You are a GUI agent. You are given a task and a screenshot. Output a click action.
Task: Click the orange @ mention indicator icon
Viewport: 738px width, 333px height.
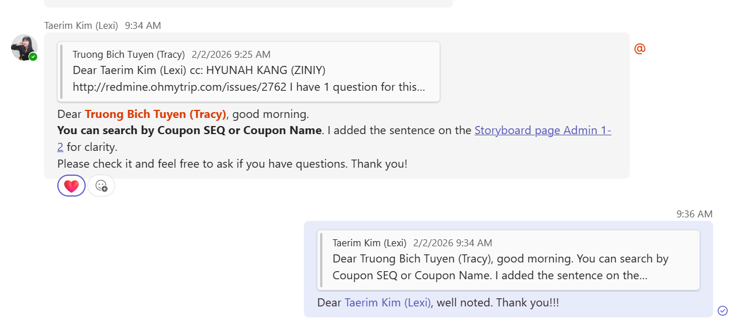click(x=640, y=49)
